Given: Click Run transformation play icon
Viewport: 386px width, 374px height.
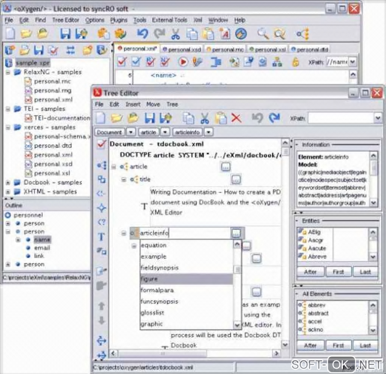Looking at the screenshot, I should pyautogui.click(x=183, y=62).
